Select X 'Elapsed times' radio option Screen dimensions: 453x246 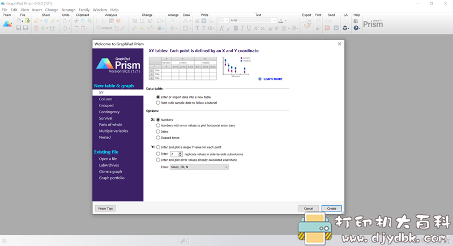(158, 138)
